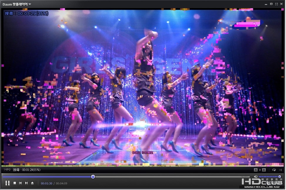Set repeat point B

264,170
